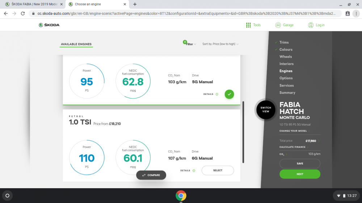Open a new browser tab
362x203 pixels.
[135, 4]
